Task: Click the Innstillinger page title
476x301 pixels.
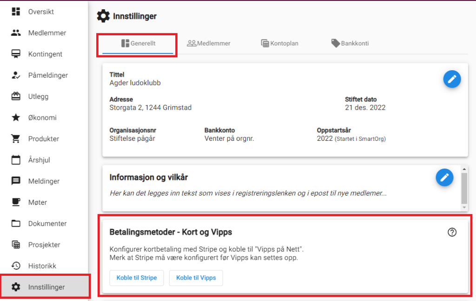Action: 135,16
